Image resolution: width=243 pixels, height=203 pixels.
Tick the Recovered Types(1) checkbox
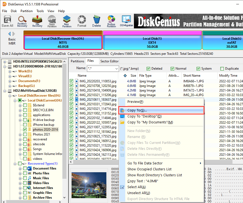(20, 164)
